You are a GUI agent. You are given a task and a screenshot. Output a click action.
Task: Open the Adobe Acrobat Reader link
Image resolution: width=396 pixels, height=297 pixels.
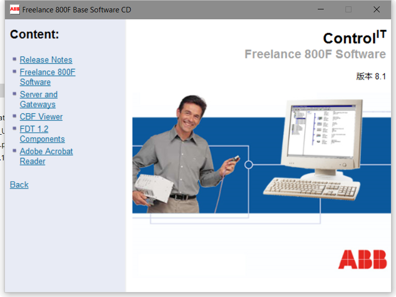(46, 156)
